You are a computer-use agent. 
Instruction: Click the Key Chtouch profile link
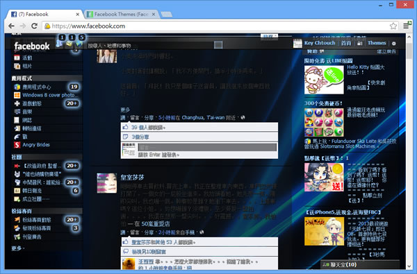coord(320,43)
